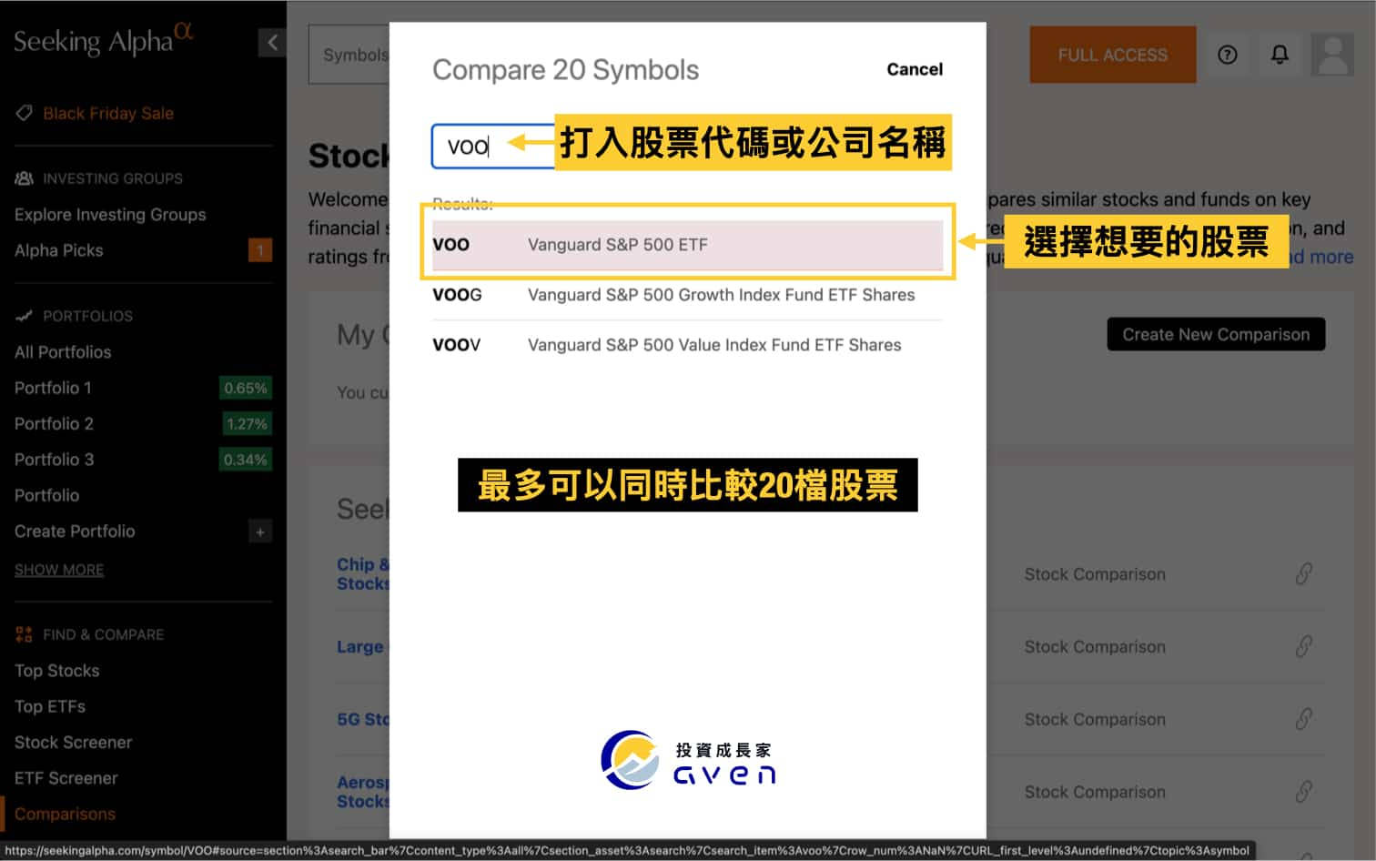Click the 1.27% badge for Portfolio 2
This screenshot has width=1376, height=861.
[246, 423]
